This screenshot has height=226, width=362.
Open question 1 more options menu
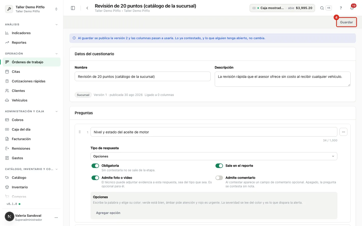(x=343, y=132)
